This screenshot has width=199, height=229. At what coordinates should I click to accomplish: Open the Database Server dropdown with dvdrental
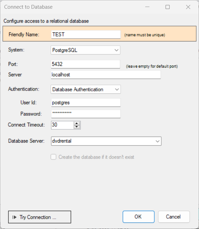(x=106, y=141)
